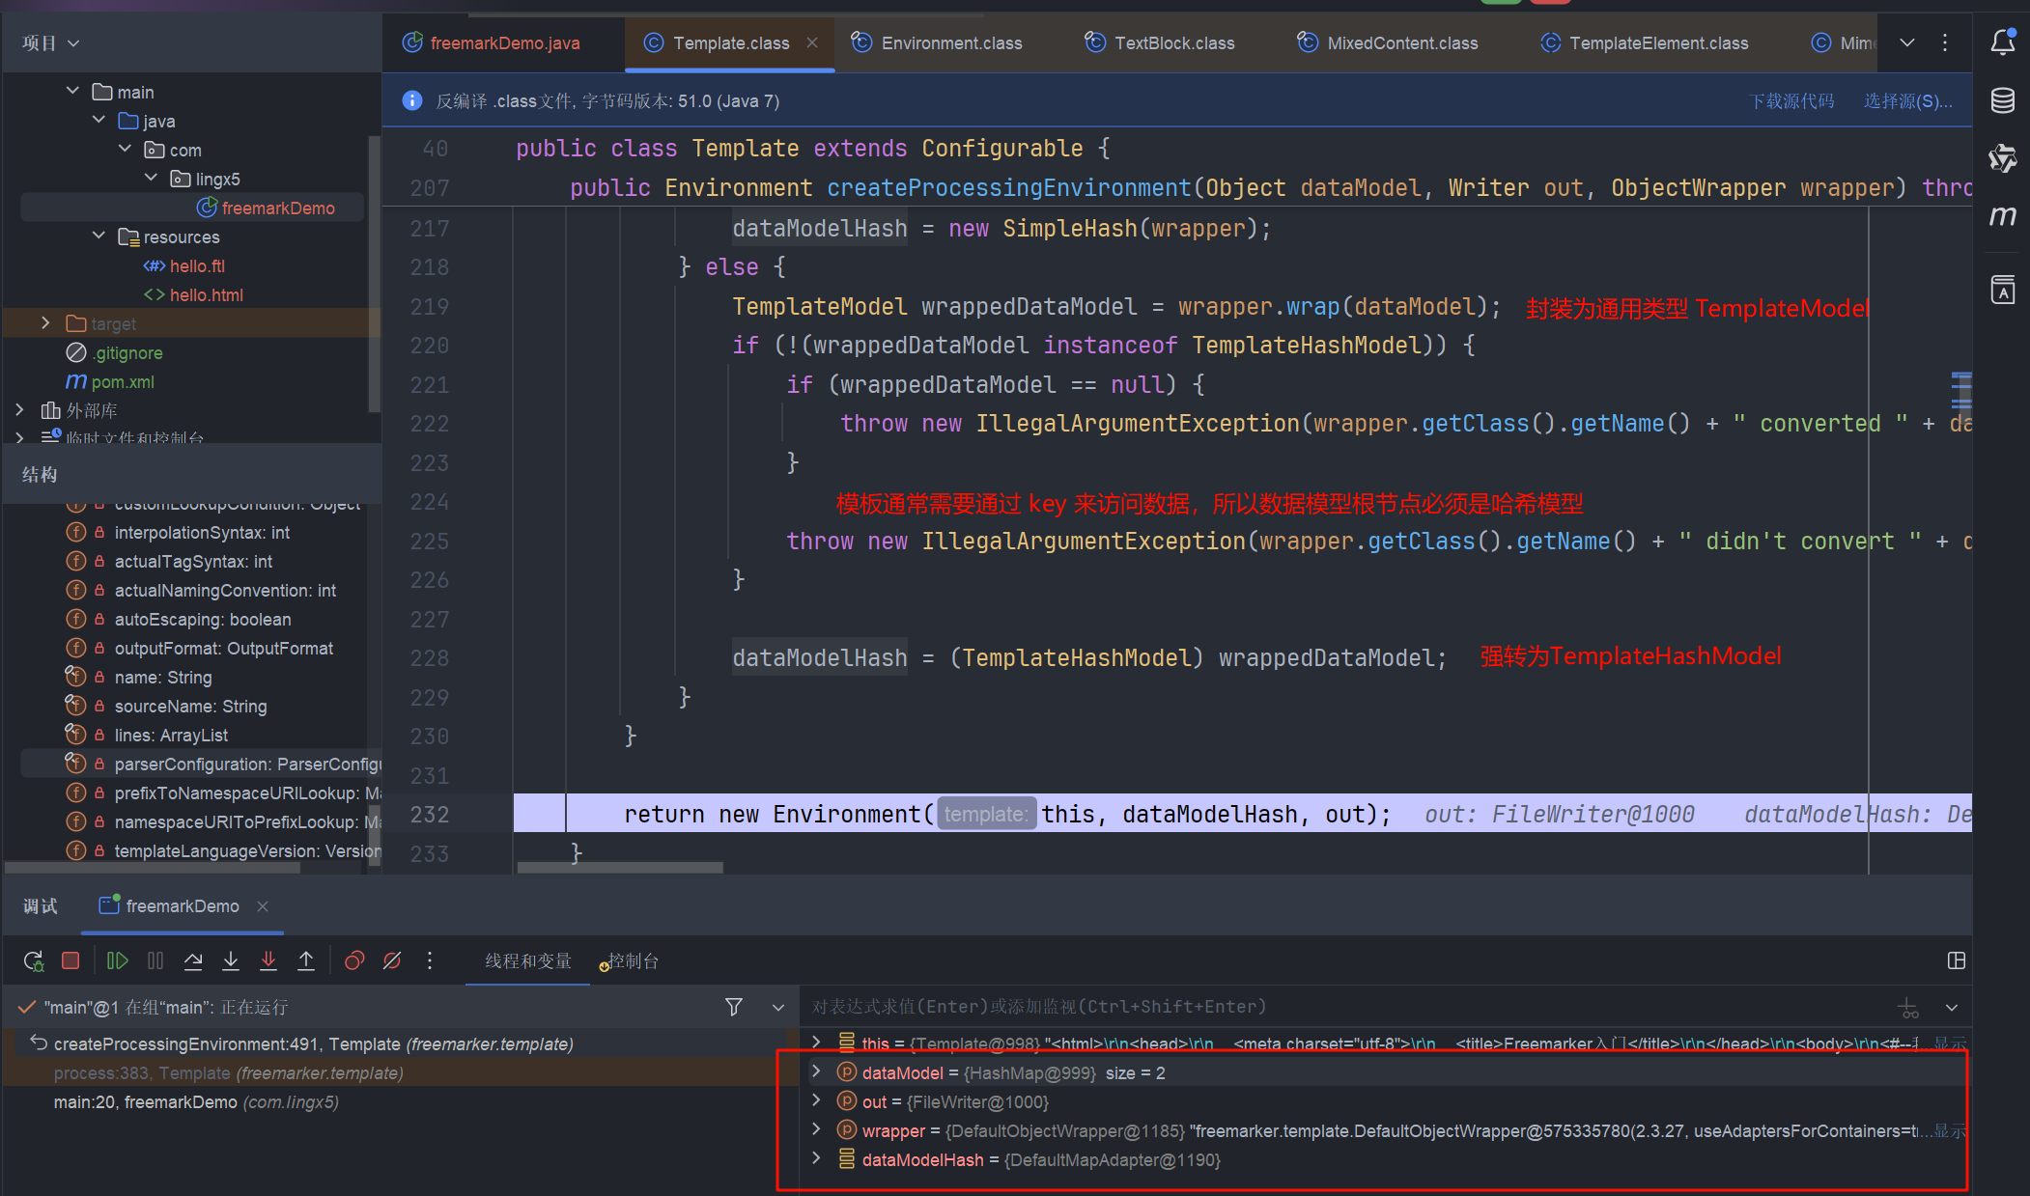This screenshot has height=1196, width=2030.
Task: Toggle mute breakpoints
Action: 392,960
